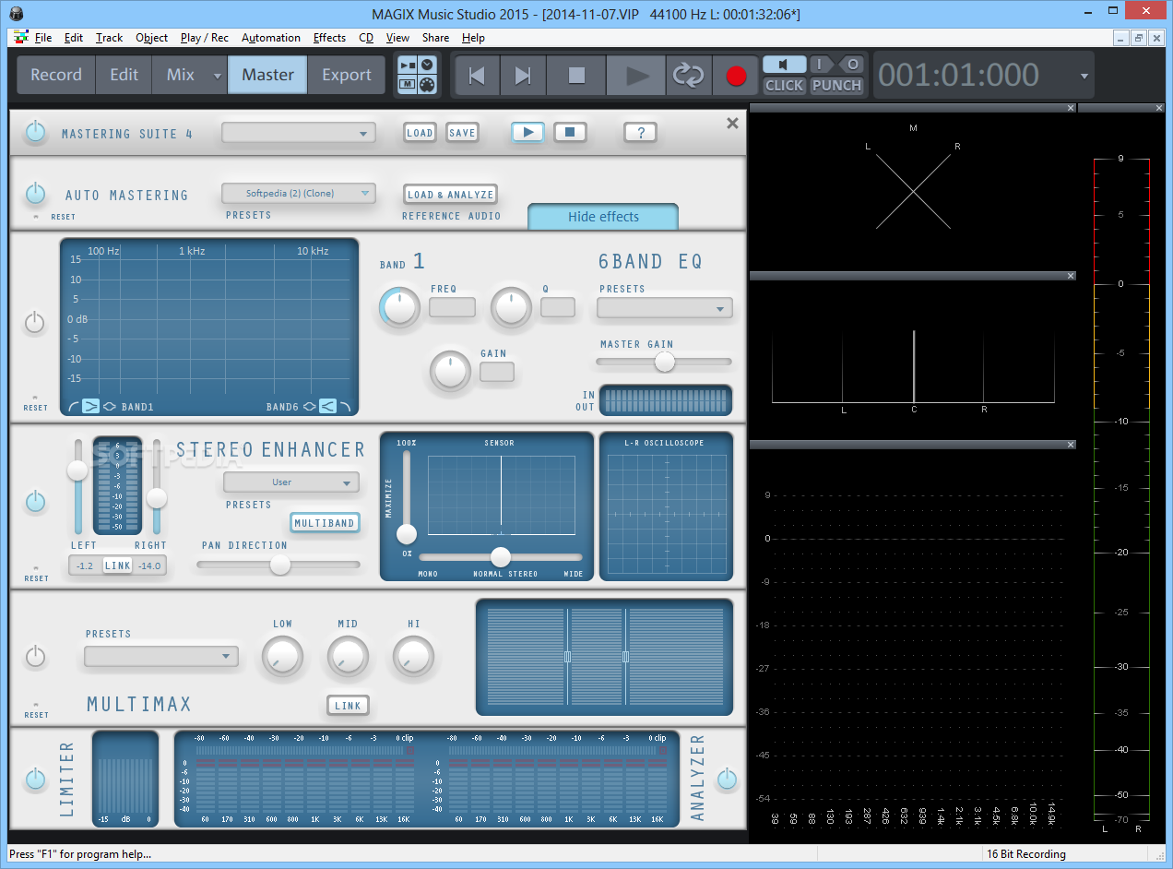1173x869 pixels.
Task: Toggle MultiMax power button
Action: 35,656
